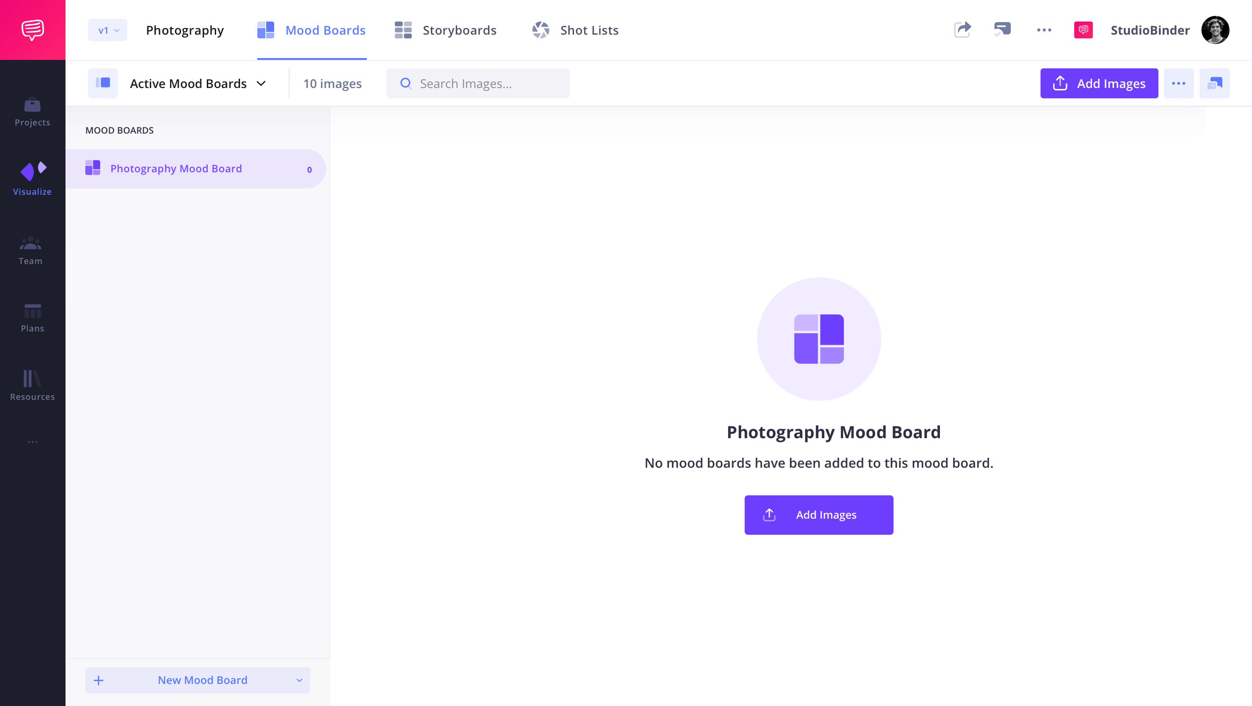Viewport: 1252px width, 706px height.
Task: Click the Search Images input field
Action: tap(478, 83)
